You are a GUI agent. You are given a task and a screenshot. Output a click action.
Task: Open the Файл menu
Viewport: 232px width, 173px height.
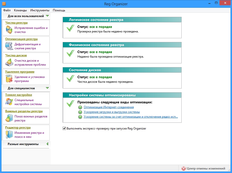point(7,10)
